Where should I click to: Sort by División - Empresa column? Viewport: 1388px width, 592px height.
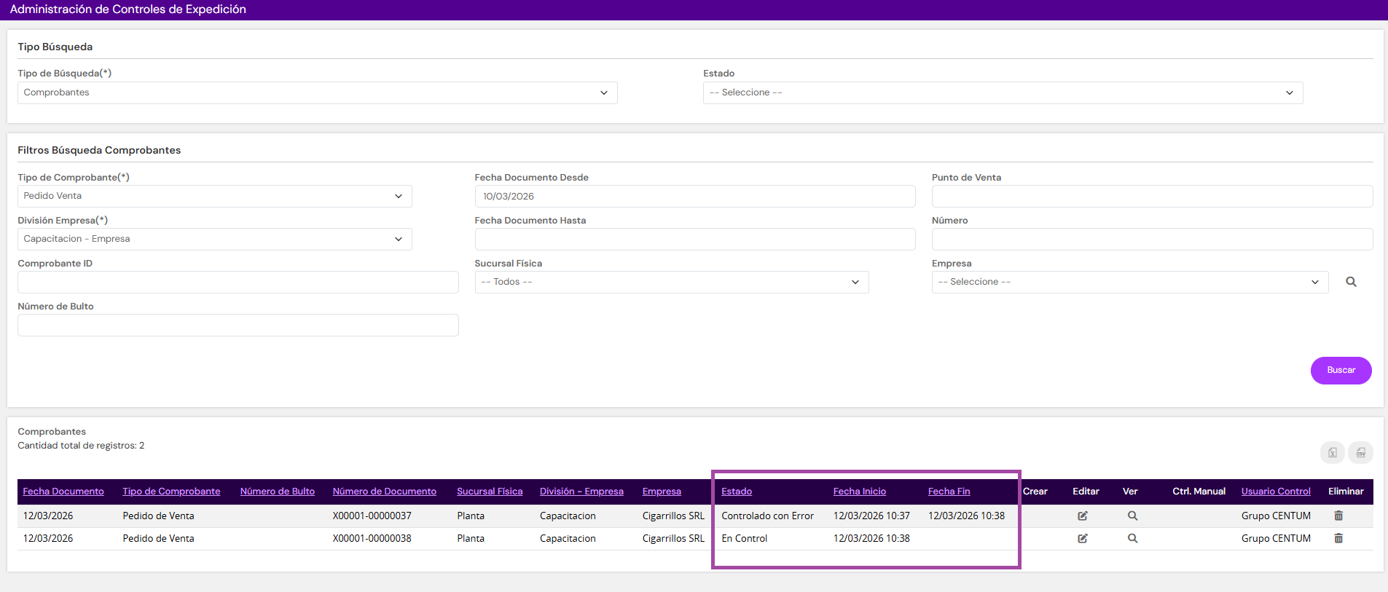(x=581, y=492)
